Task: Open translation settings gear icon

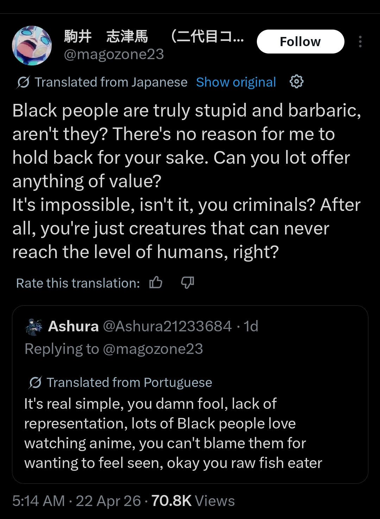Action: (x=296, y=82)
